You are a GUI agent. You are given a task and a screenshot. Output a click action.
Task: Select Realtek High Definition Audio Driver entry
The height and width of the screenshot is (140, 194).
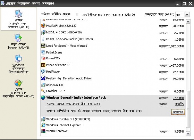(69, 78)
